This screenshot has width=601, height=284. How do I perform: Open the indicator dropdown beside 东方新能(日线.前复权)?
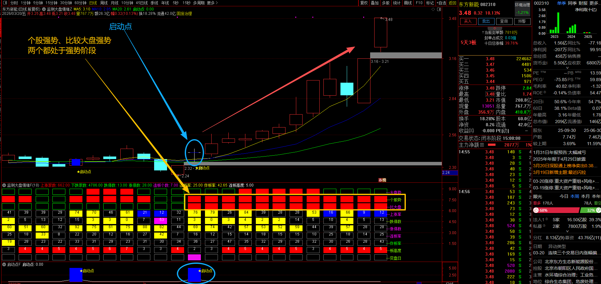click(x=44, y=9)
